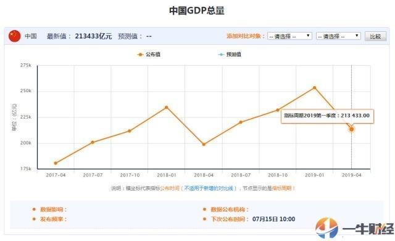Image resolution: width=395 pixels, height=241 pixels.
Task: Click the 175k y-axis label
Action: pos(26,168)
